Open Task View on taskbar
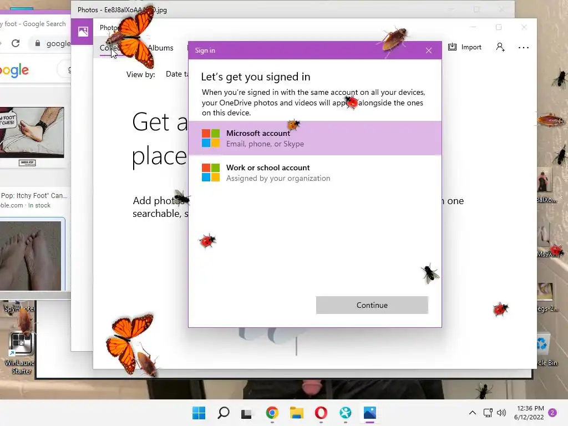 click(246, 413)
